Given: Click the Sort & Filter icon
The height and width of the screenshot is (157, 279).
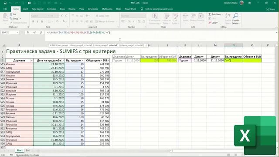Looking at the screenshot, I should click(x=228, y=16).
